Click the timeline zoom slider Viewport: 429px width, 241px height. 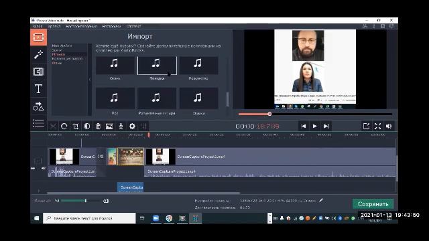tap(86, 201)
